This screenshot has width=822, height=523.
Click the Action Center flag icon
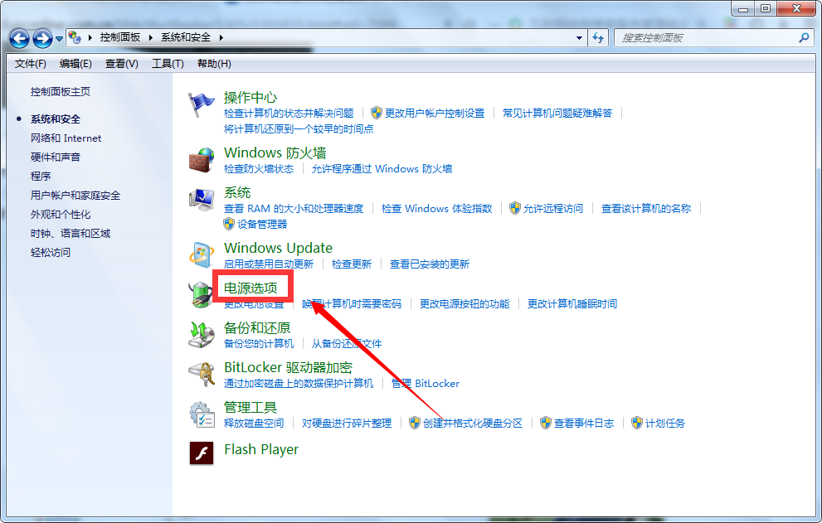click(x=202, y=104)
